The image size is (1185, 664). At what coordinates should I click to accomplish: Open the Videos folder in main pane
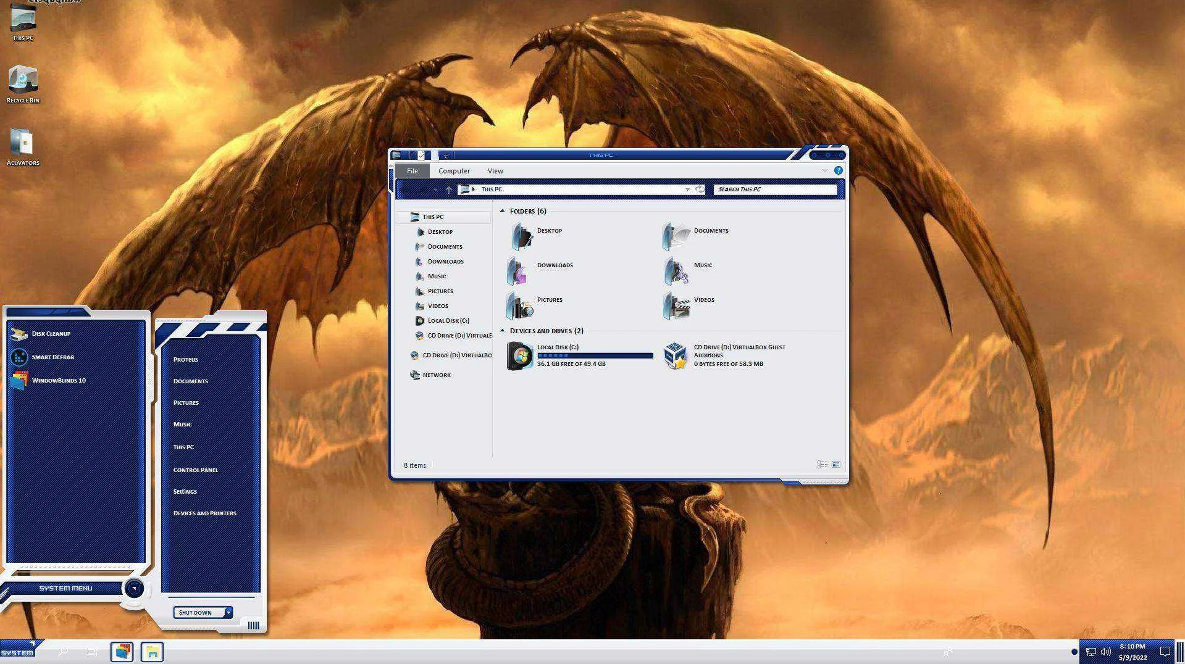pos(689,305)
